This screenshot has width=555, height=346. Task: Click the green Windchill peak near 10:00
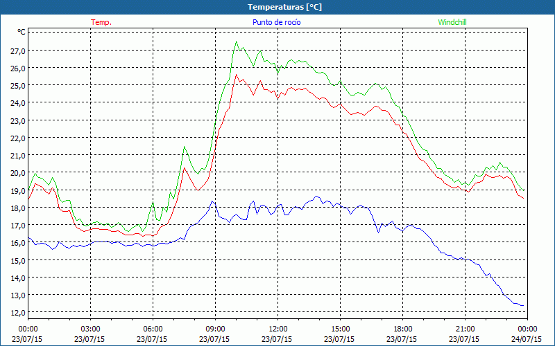click(x=237, y=42)
